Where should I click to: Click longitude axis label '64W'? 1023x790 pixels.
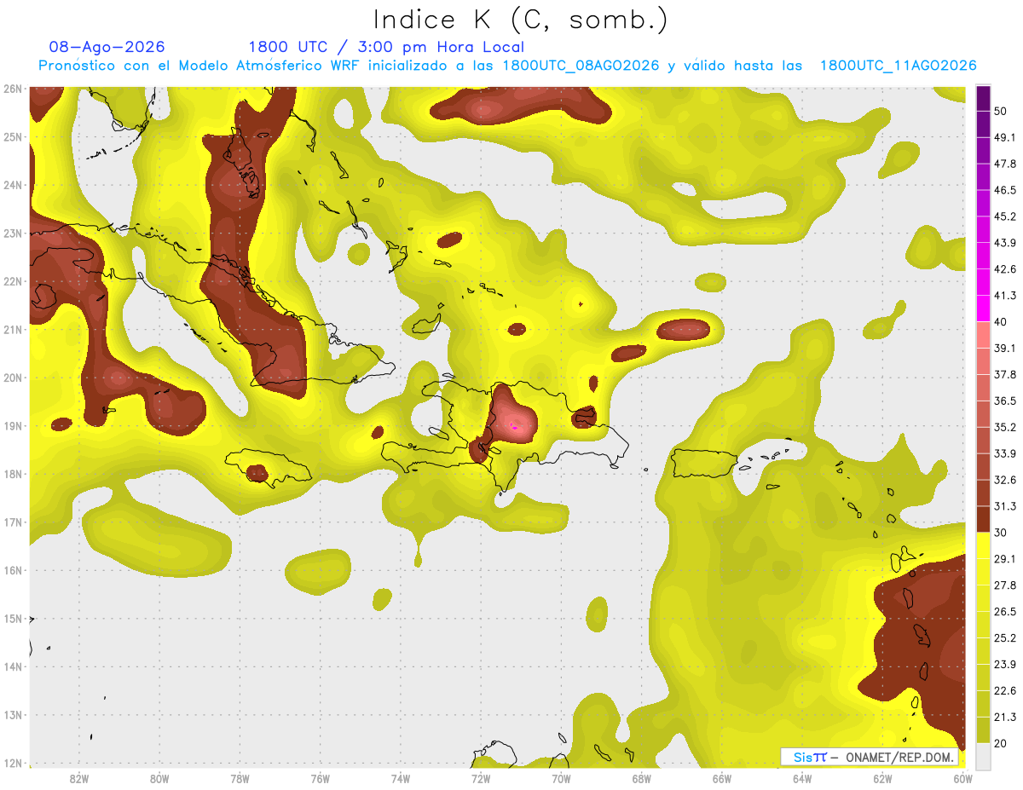802,779
